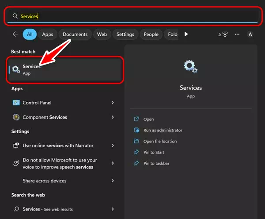The width and height of the screenshot is (265, 219).
Task: Click the Pin to taskbar pin icon
Action: 136,163
